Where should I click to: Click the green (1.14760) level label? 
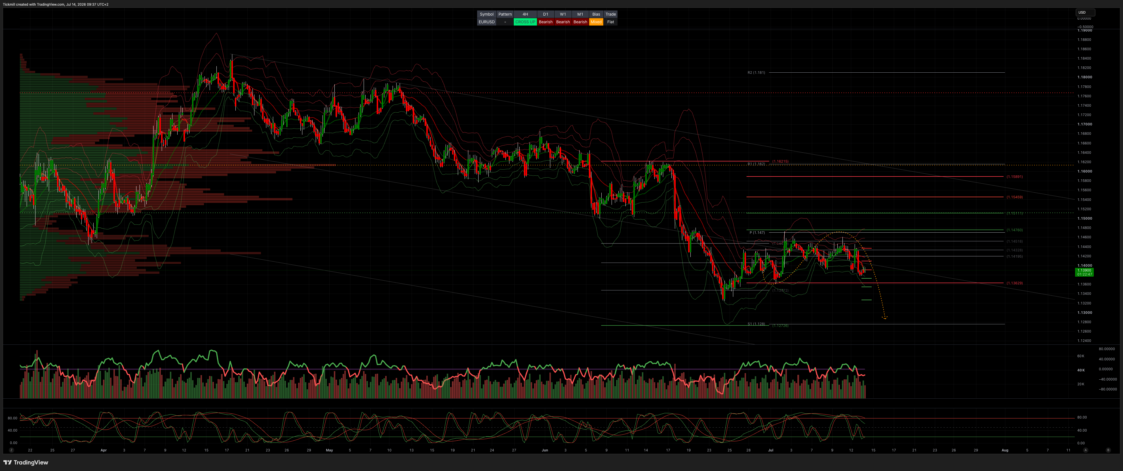coord(1014,230)
